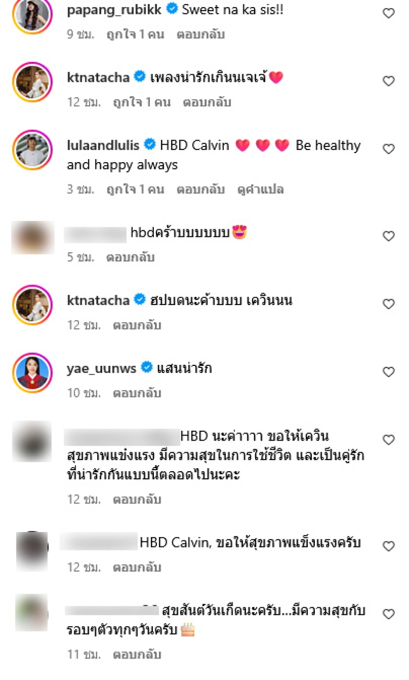Like papang_rubikk's "Sweet na ka sis" comment
This screenshot has width=409, height=680.
click(x=389, y=13)
